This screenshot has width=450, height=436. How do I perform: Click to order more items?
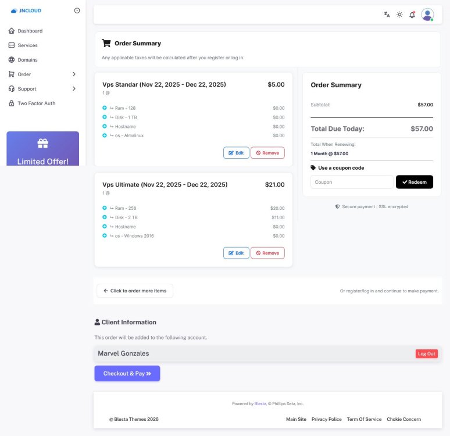pos(135,291)
